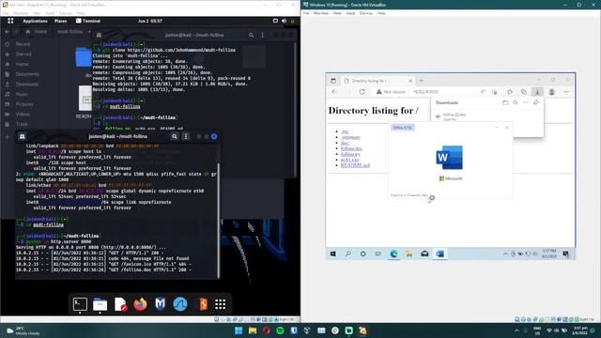Open Edge settings and more menu
Screen dimensions: 601x338
[x=566, y=92]
